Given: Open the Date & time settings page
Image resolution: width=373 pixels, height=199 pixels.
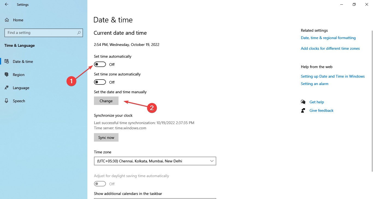Looking at the screenshot, I should 44,62.
